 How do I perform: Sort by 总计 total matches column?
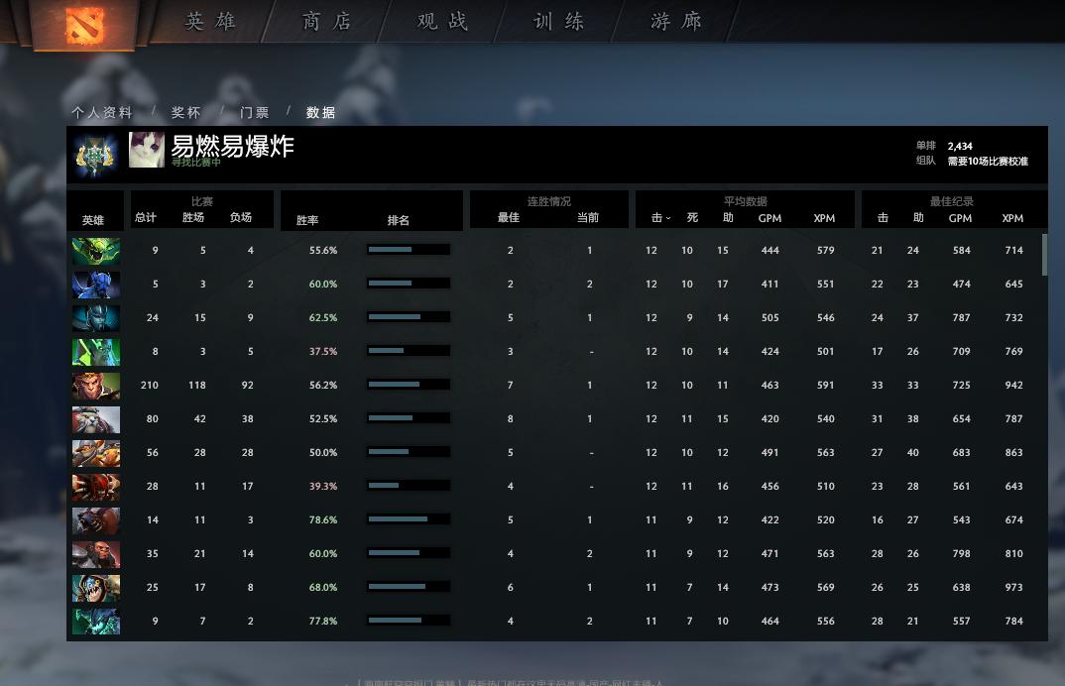[146, 217]
